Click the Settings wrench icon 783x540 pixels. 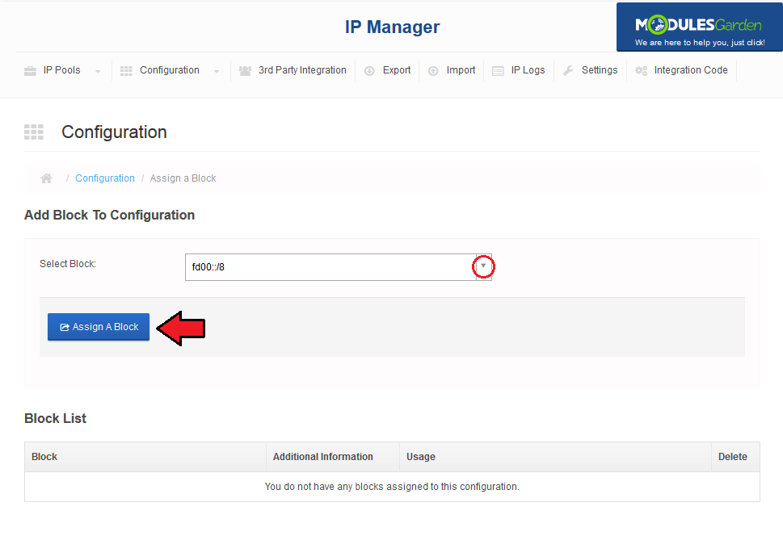point(568,71)
